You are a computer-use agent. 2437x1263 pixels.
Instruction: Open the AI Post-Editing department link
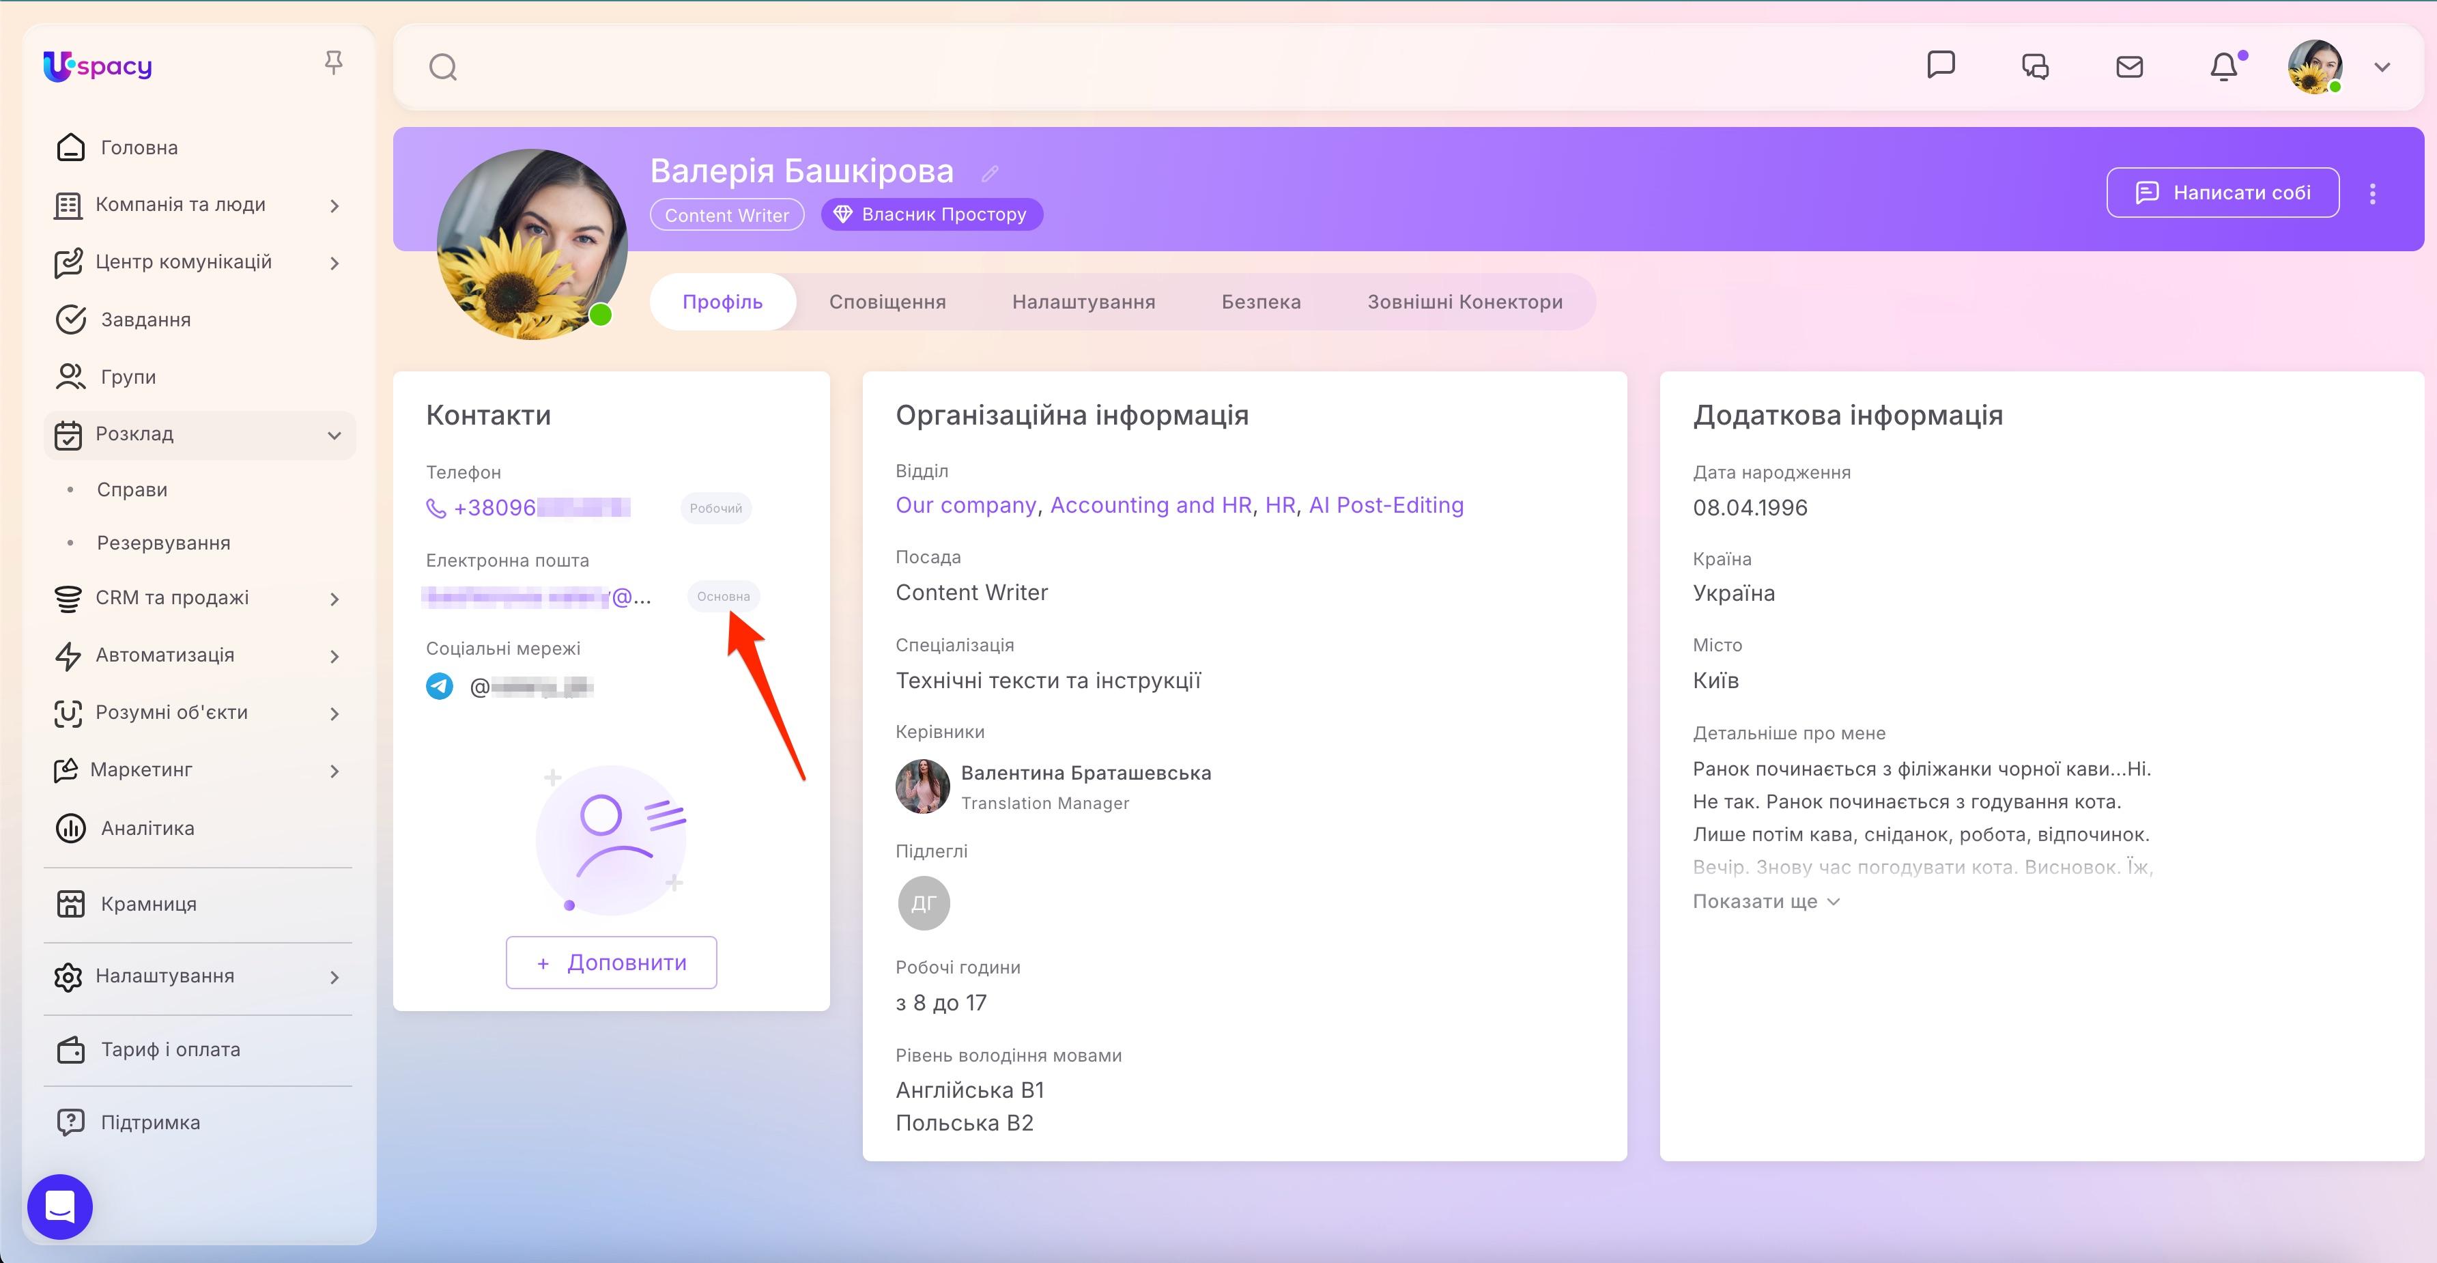pyautogui.click(x=1386, y=505)
